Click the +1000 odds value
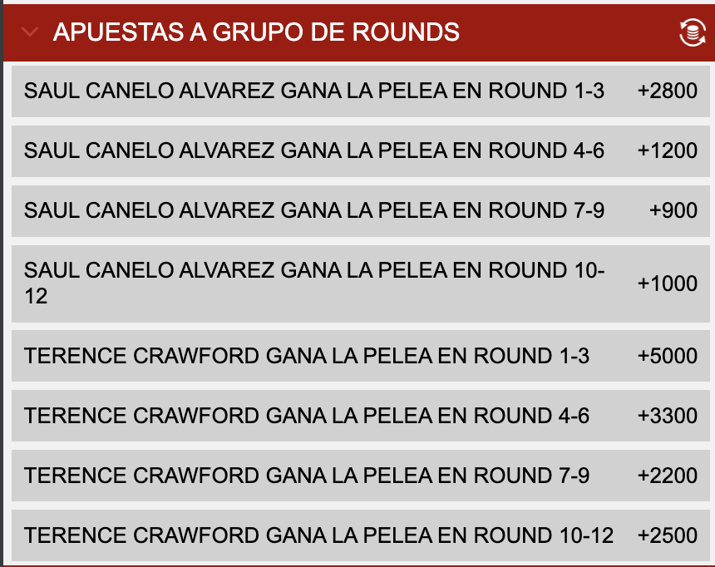The width and height of the screenshot is (715, 567). tap(667, 283)
